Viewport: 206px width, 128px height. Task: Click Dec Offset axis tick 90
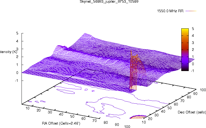(x=195, y=94)
